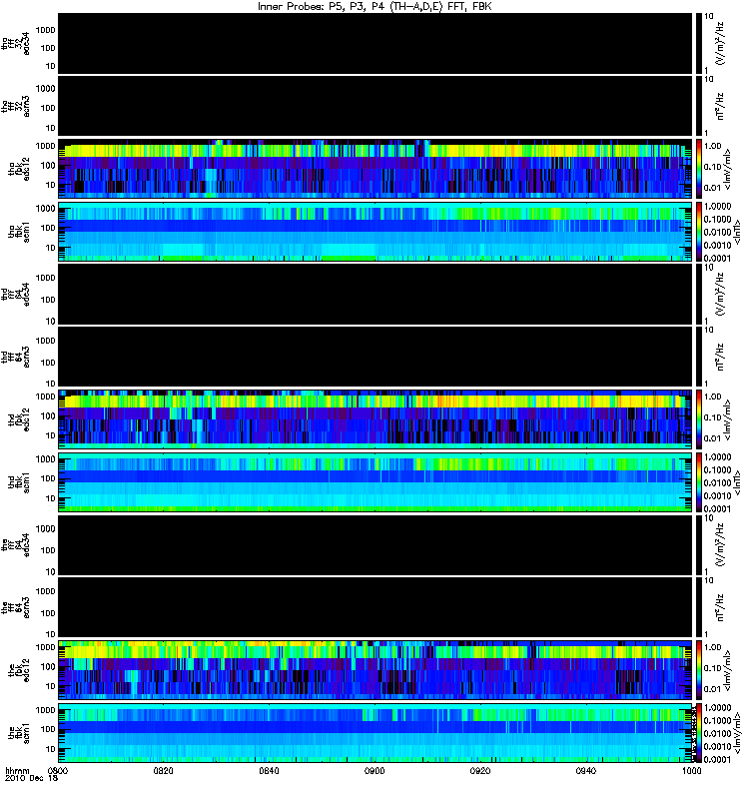
Task: Click the 'thd fbk scm1' y-axis title
Action: click(x=19, y=482)
